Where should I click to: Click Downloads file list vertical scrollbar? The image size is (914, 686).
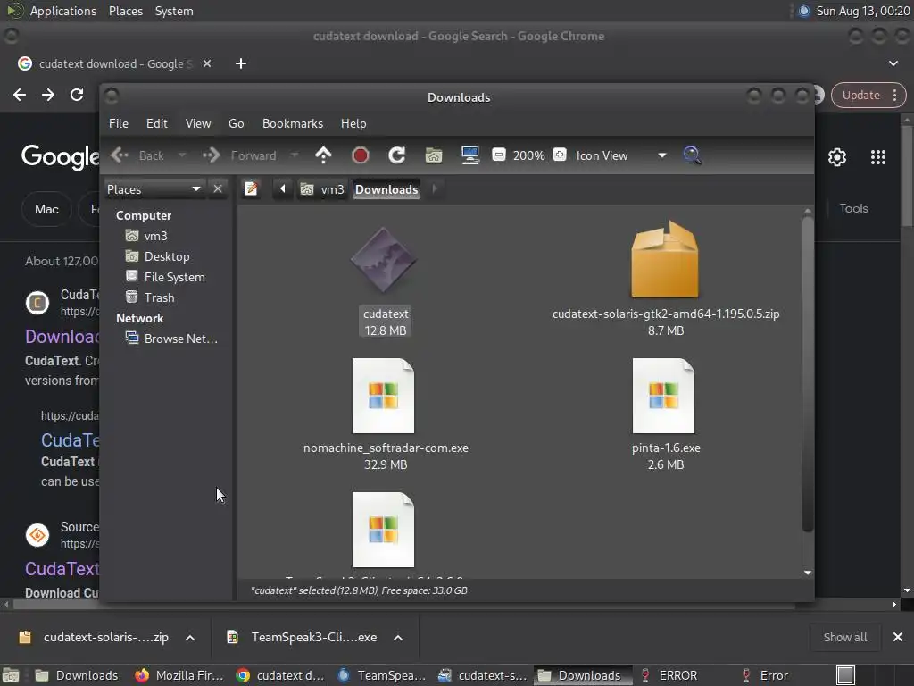point(807,373)
